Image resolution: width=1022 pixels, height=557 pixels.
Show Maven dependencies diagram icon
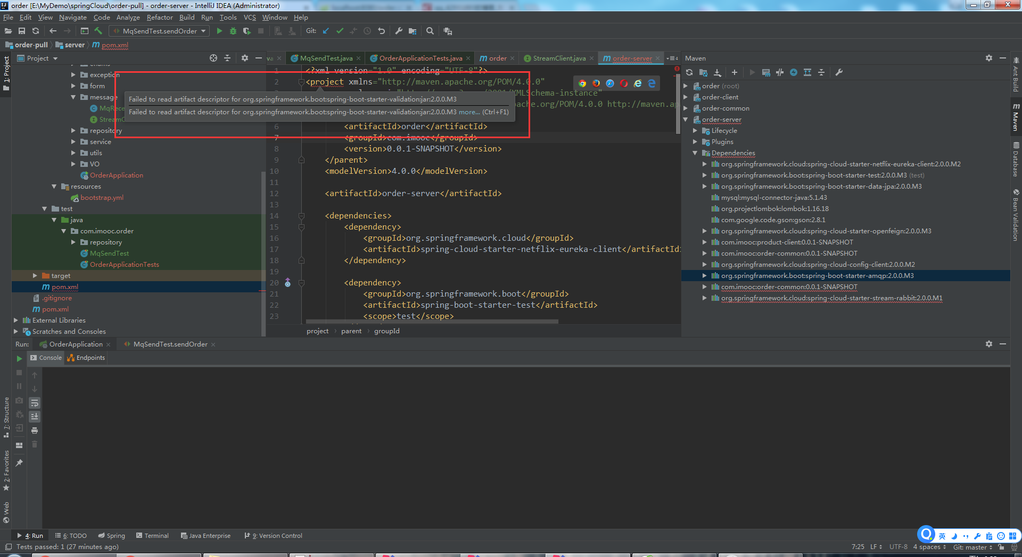pos(807,72)
